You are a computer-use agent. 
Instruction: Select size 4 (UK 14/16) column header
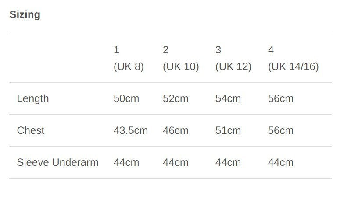click(293, 58)
